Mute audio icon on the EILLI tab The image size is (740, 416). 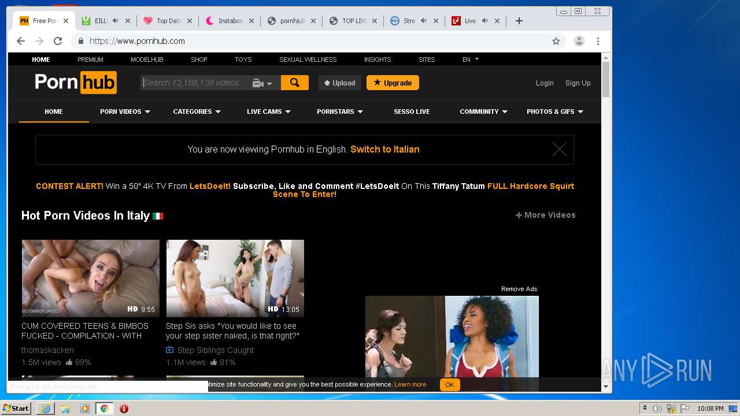(x=115, y=21)
